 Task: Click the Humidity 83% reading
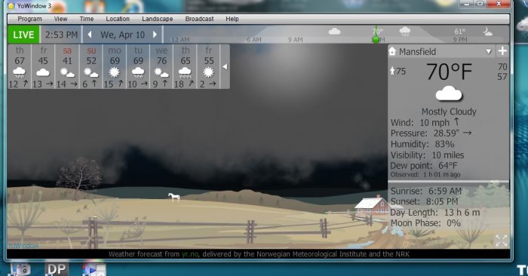click(x=422, y=144)
